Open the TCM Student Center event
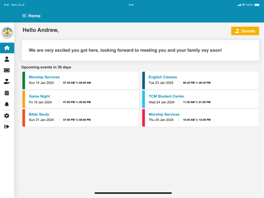 [x=200, y=99]
